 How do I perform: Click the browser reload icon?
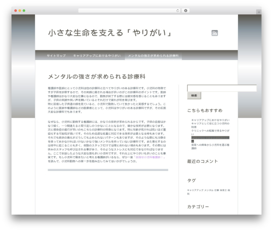click(x=177, y=10)
